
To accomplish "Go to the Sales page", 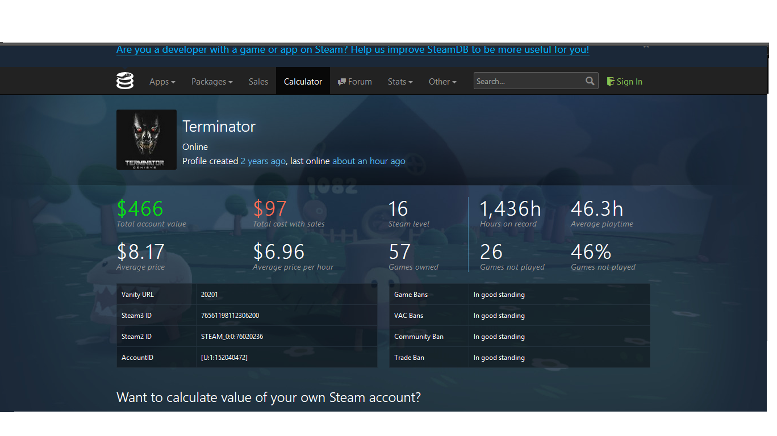I will [x=258, y=82].
